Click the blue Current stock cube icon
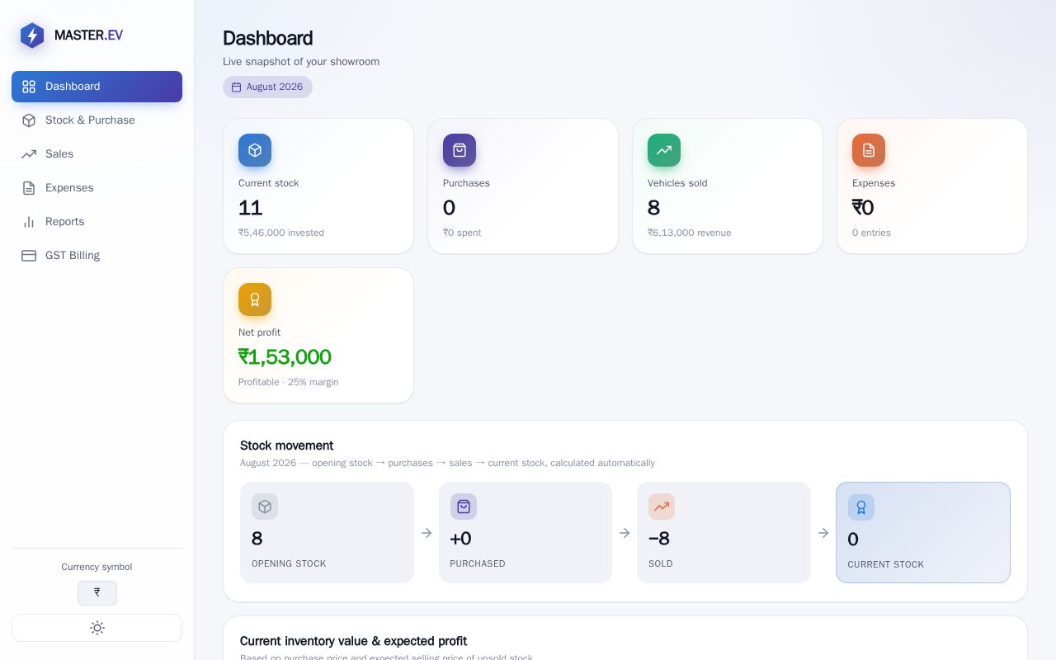Viewport: 1056px width, 660px height. click(255, 150)
